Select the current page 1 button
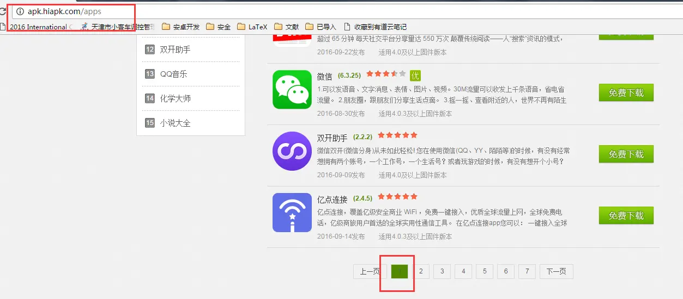 [x=400, y=271]
